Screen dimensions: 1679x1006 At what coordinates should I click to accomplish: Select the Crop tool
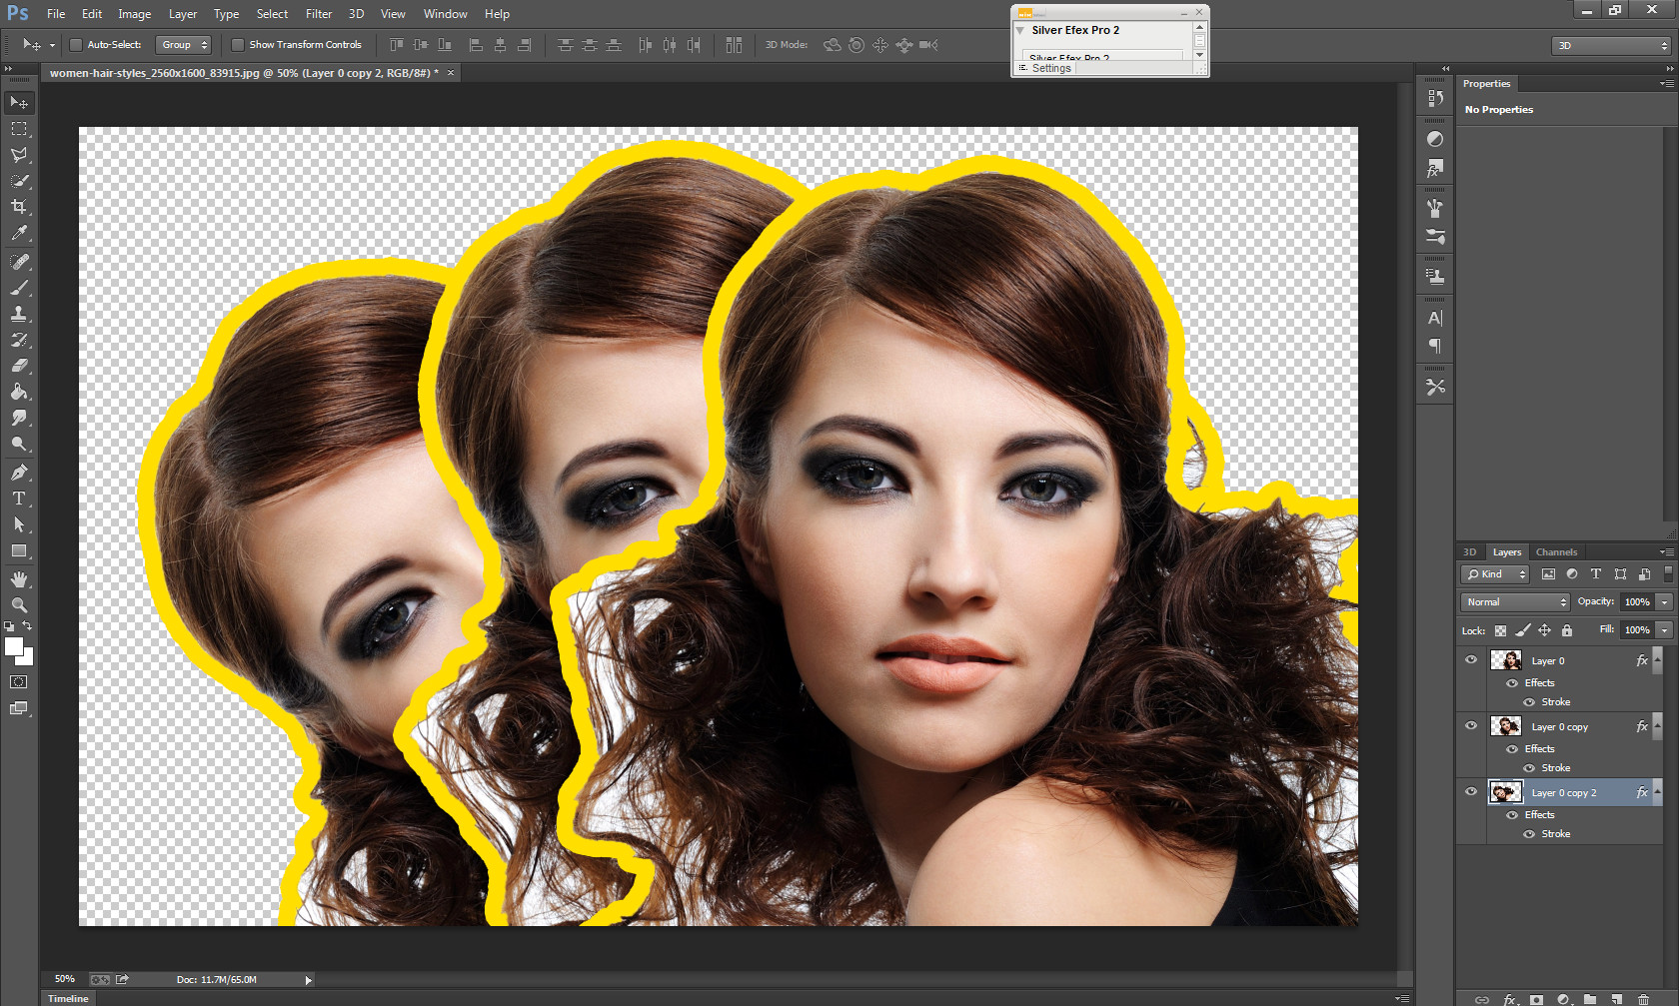tap(19, 207)
